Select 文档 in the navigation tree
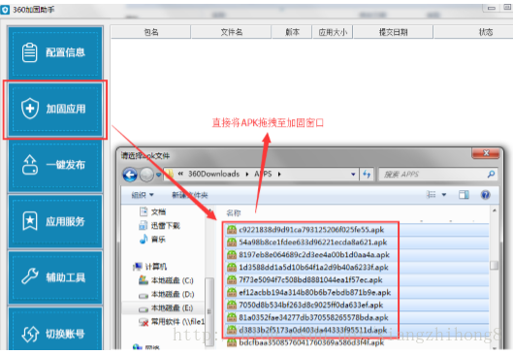The height and width of the screenshot is (354, 513). click(x=153, y=212)
